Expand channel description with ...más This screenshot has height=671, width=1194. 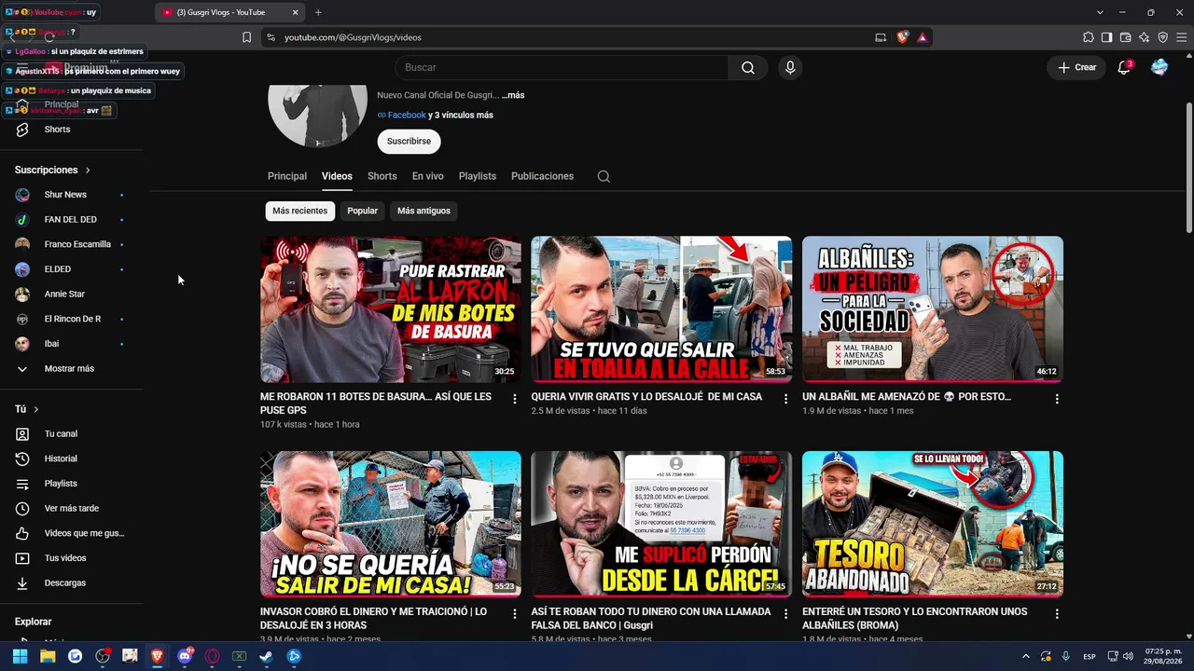pyautogui.click(x=513, y=95)
